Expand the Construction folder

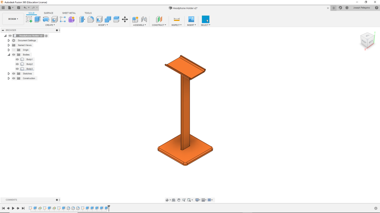coord(9,78)
